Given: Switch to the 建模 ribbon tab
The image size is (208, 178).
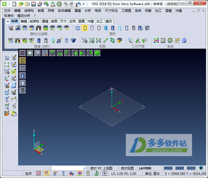Looking at the screenshot, I should [x=45, y=22].
